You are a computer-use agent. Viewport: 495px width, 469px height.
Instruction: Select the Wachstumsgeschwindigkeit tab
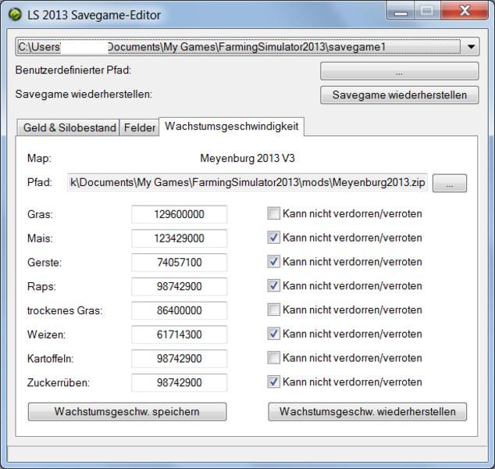(231, 127)
